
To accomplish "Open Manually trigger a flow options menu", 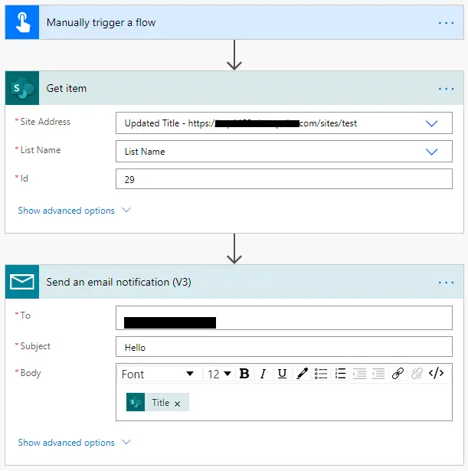I will coord(446,23).
